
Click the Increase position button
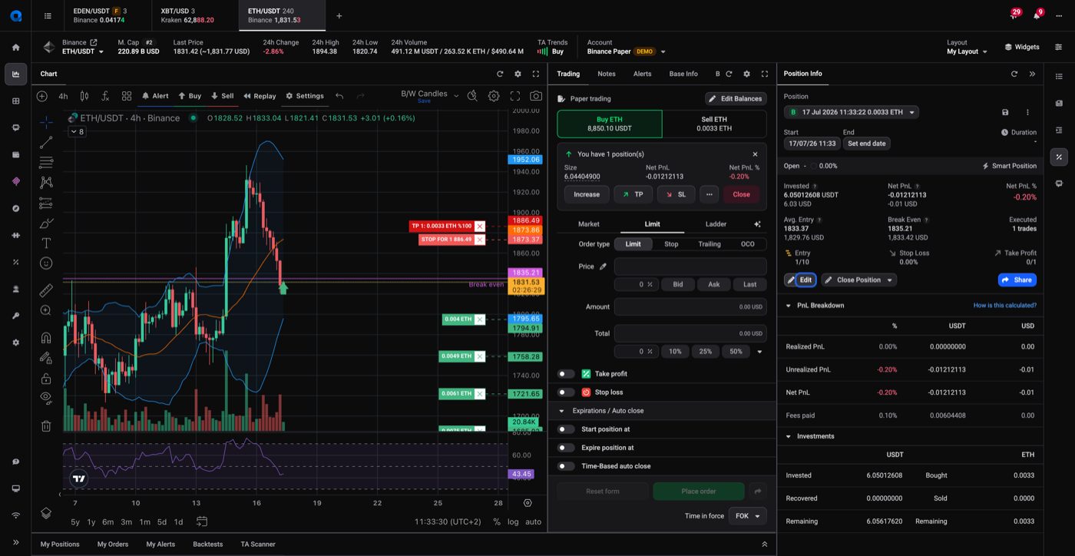click(587, 194)
